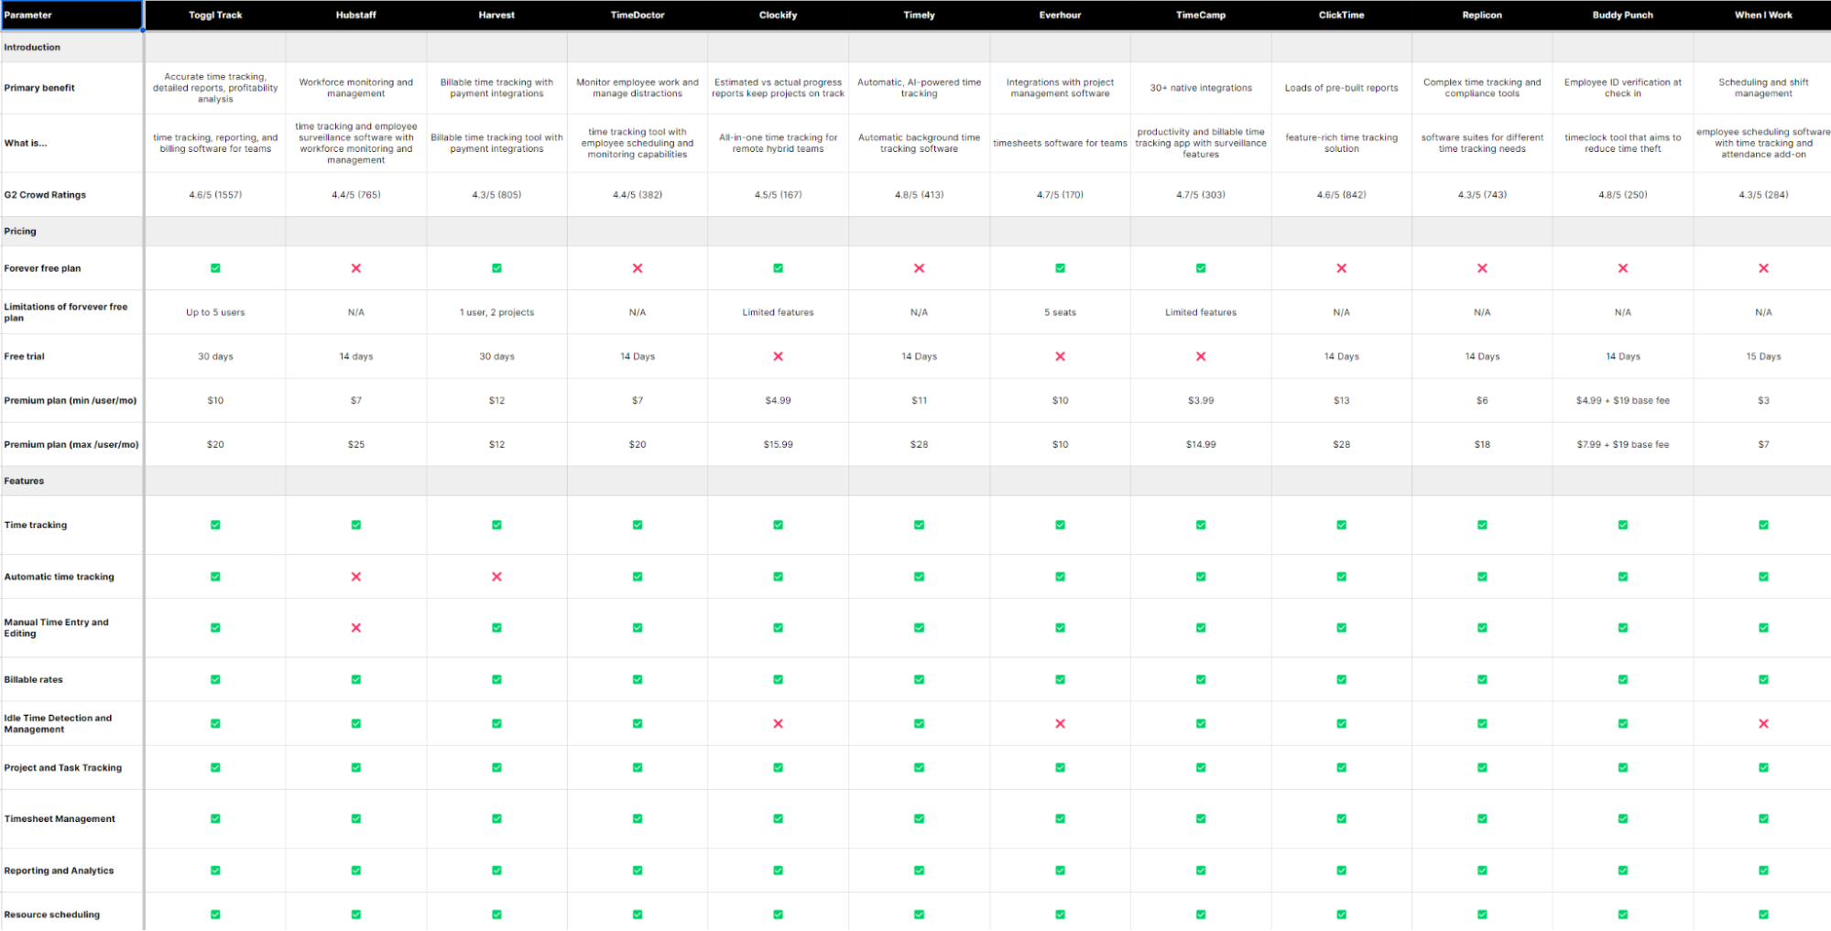
Task: Toggle Harvest's Automatic time tracking mark
Action: (x=496, y=576)
